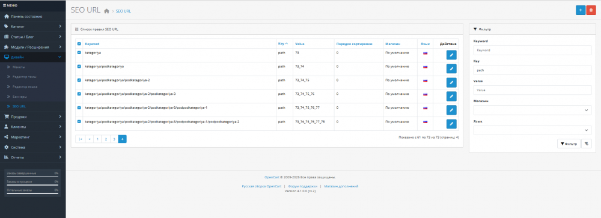
Task: Click the Russian flag in kategoriya row
Action: coord(425,53)
